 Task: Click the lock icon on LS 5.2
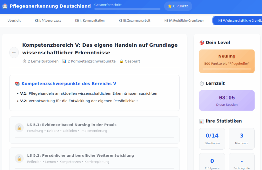click(19, 158)
